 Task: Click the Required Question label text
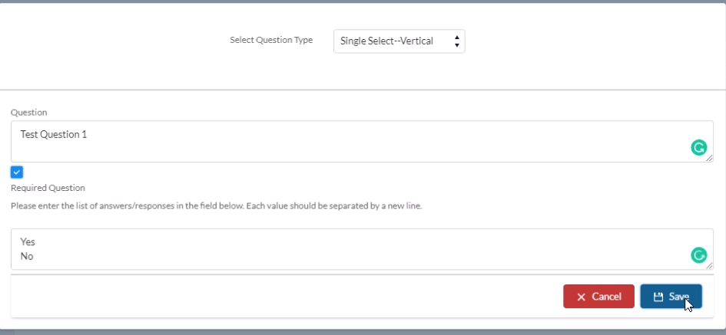click(48, 188)
